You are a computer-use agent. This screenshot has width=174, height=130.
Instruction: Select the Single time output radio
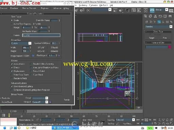12,20
